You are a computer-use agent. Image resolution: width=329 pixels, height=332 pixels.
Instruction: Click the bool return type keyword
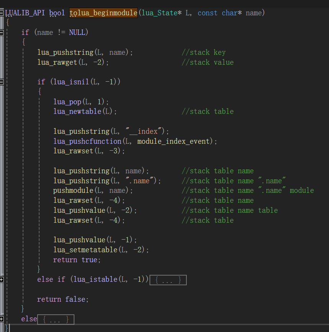[57, 13]
